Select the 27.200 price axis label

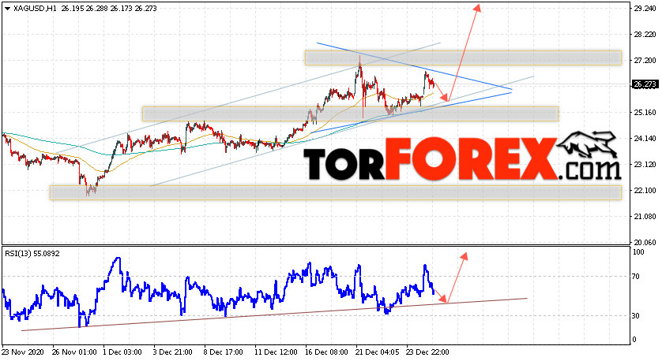pos(645,61)
